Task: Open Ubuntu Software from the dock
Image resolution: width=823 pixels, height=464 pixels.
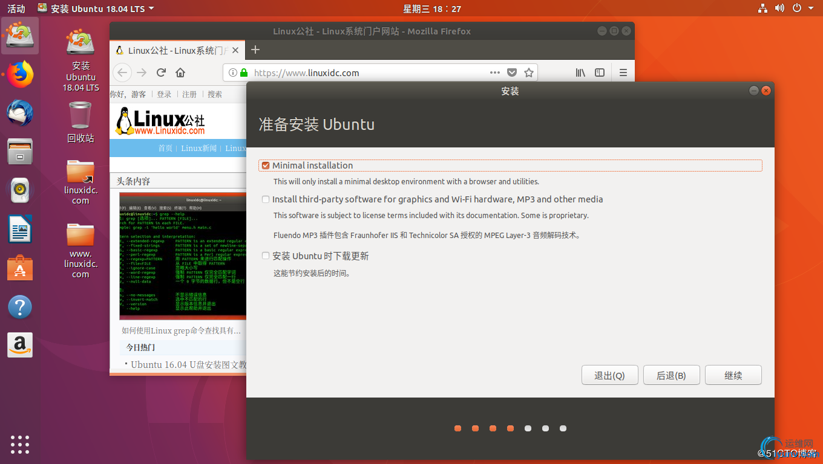Action: [20, 268]
